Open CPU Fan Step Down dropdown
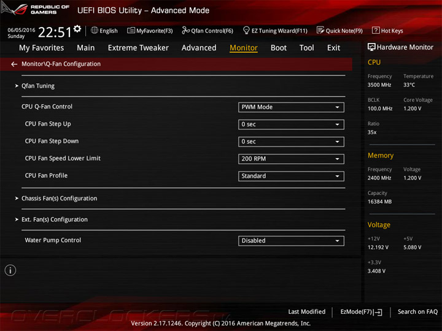This screenshot has width=442, height=331. click(x=291, y=142)
